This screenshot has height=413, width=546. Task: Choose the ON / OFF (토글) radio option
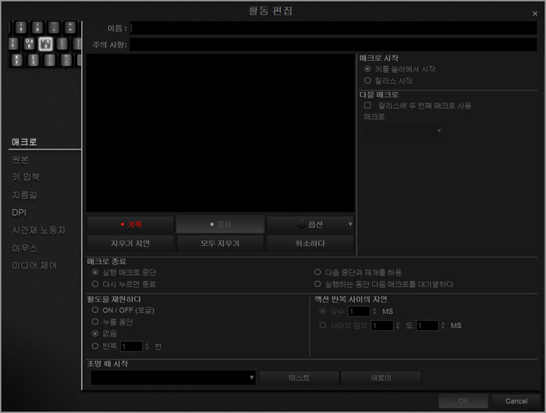[95, 310]
